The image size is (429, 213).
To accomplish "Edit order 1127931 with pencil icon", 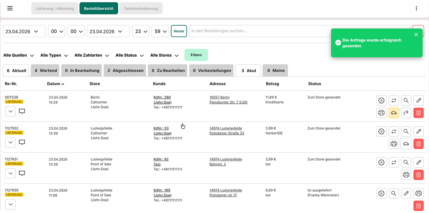I will point(419,162).
